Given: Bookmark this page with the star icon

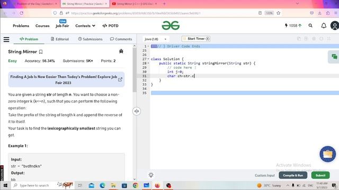Looking at the screenshot, I should pyautogui.click(x=279, y=13).
